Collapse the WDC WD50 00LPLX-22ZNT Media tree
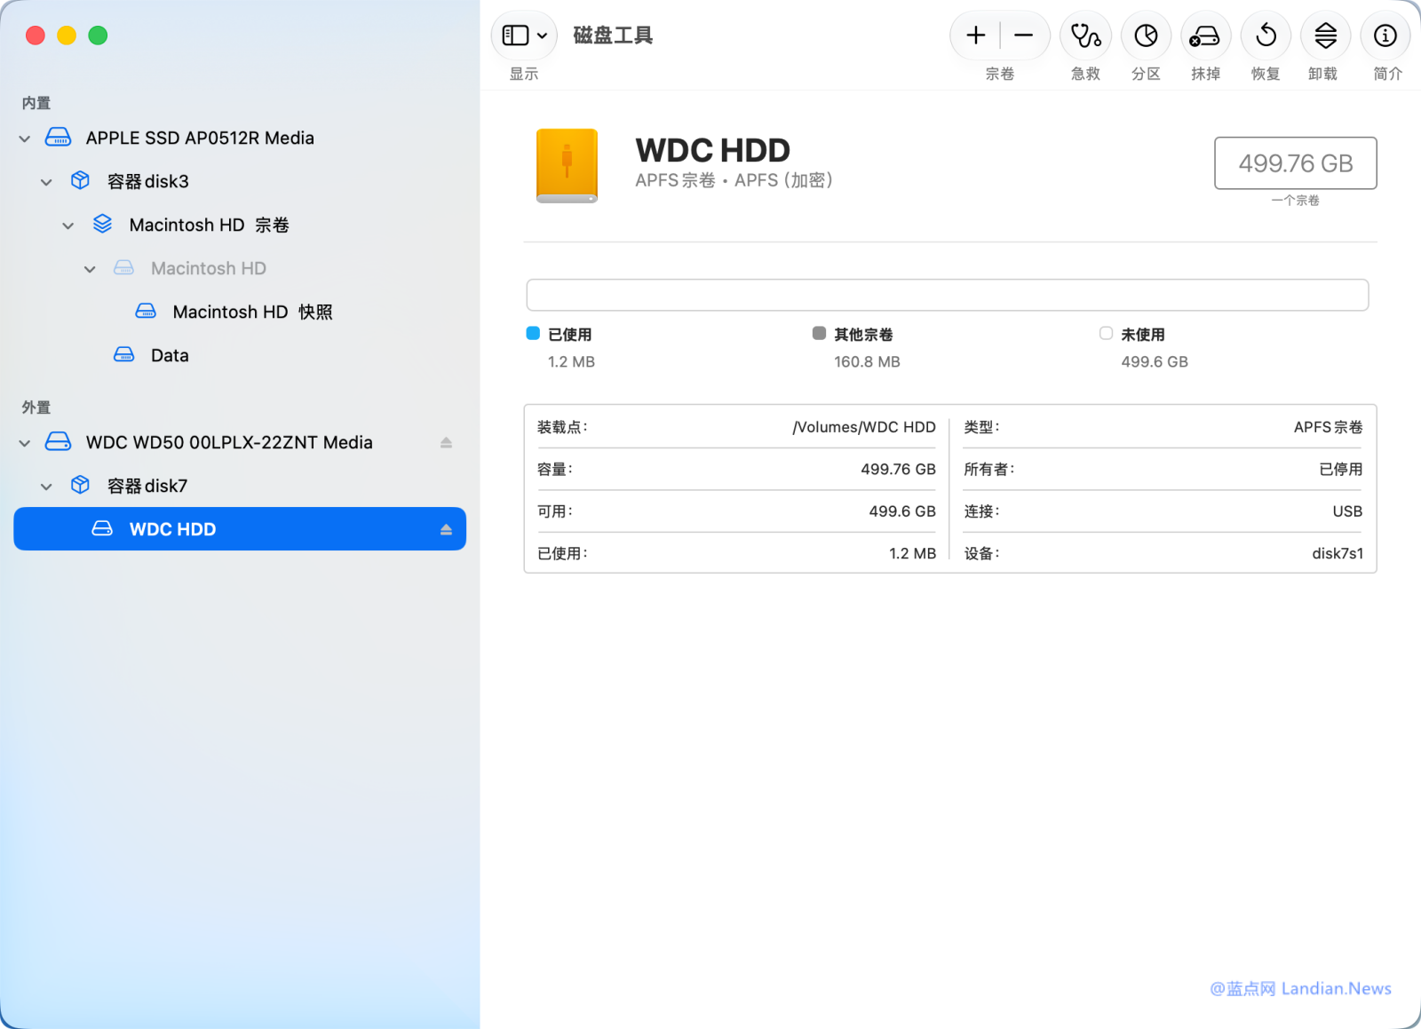 25,443
